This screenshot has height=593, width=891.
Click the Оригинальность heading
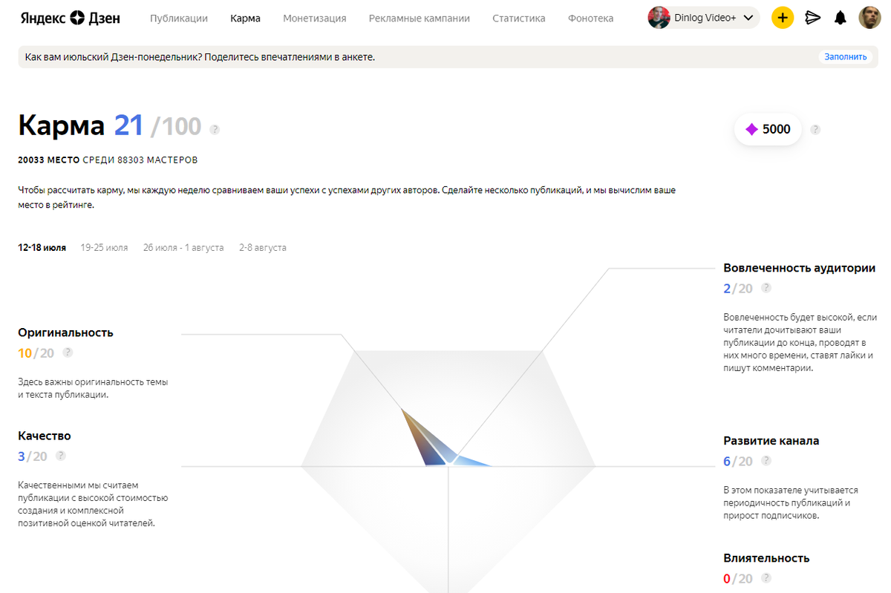click(x=66, y=332)
